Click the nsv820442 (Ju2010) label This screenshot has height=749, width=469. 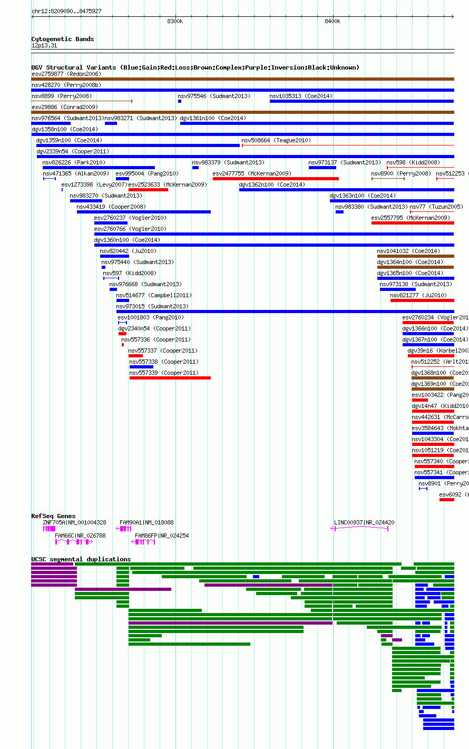(128, 251)
